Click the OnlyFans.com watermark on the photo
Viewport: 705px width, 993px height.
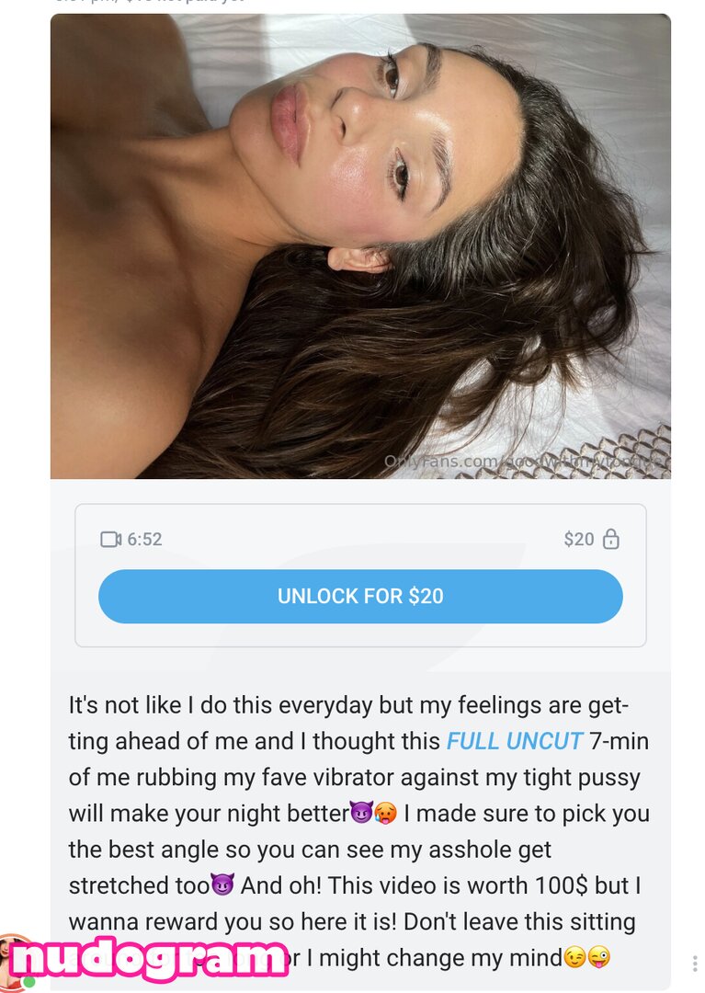525,461
